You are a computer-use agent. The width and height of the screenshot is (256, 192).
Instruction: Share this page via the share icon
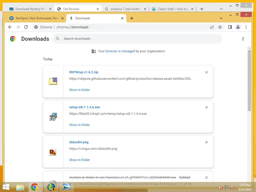tap(212, 27)
